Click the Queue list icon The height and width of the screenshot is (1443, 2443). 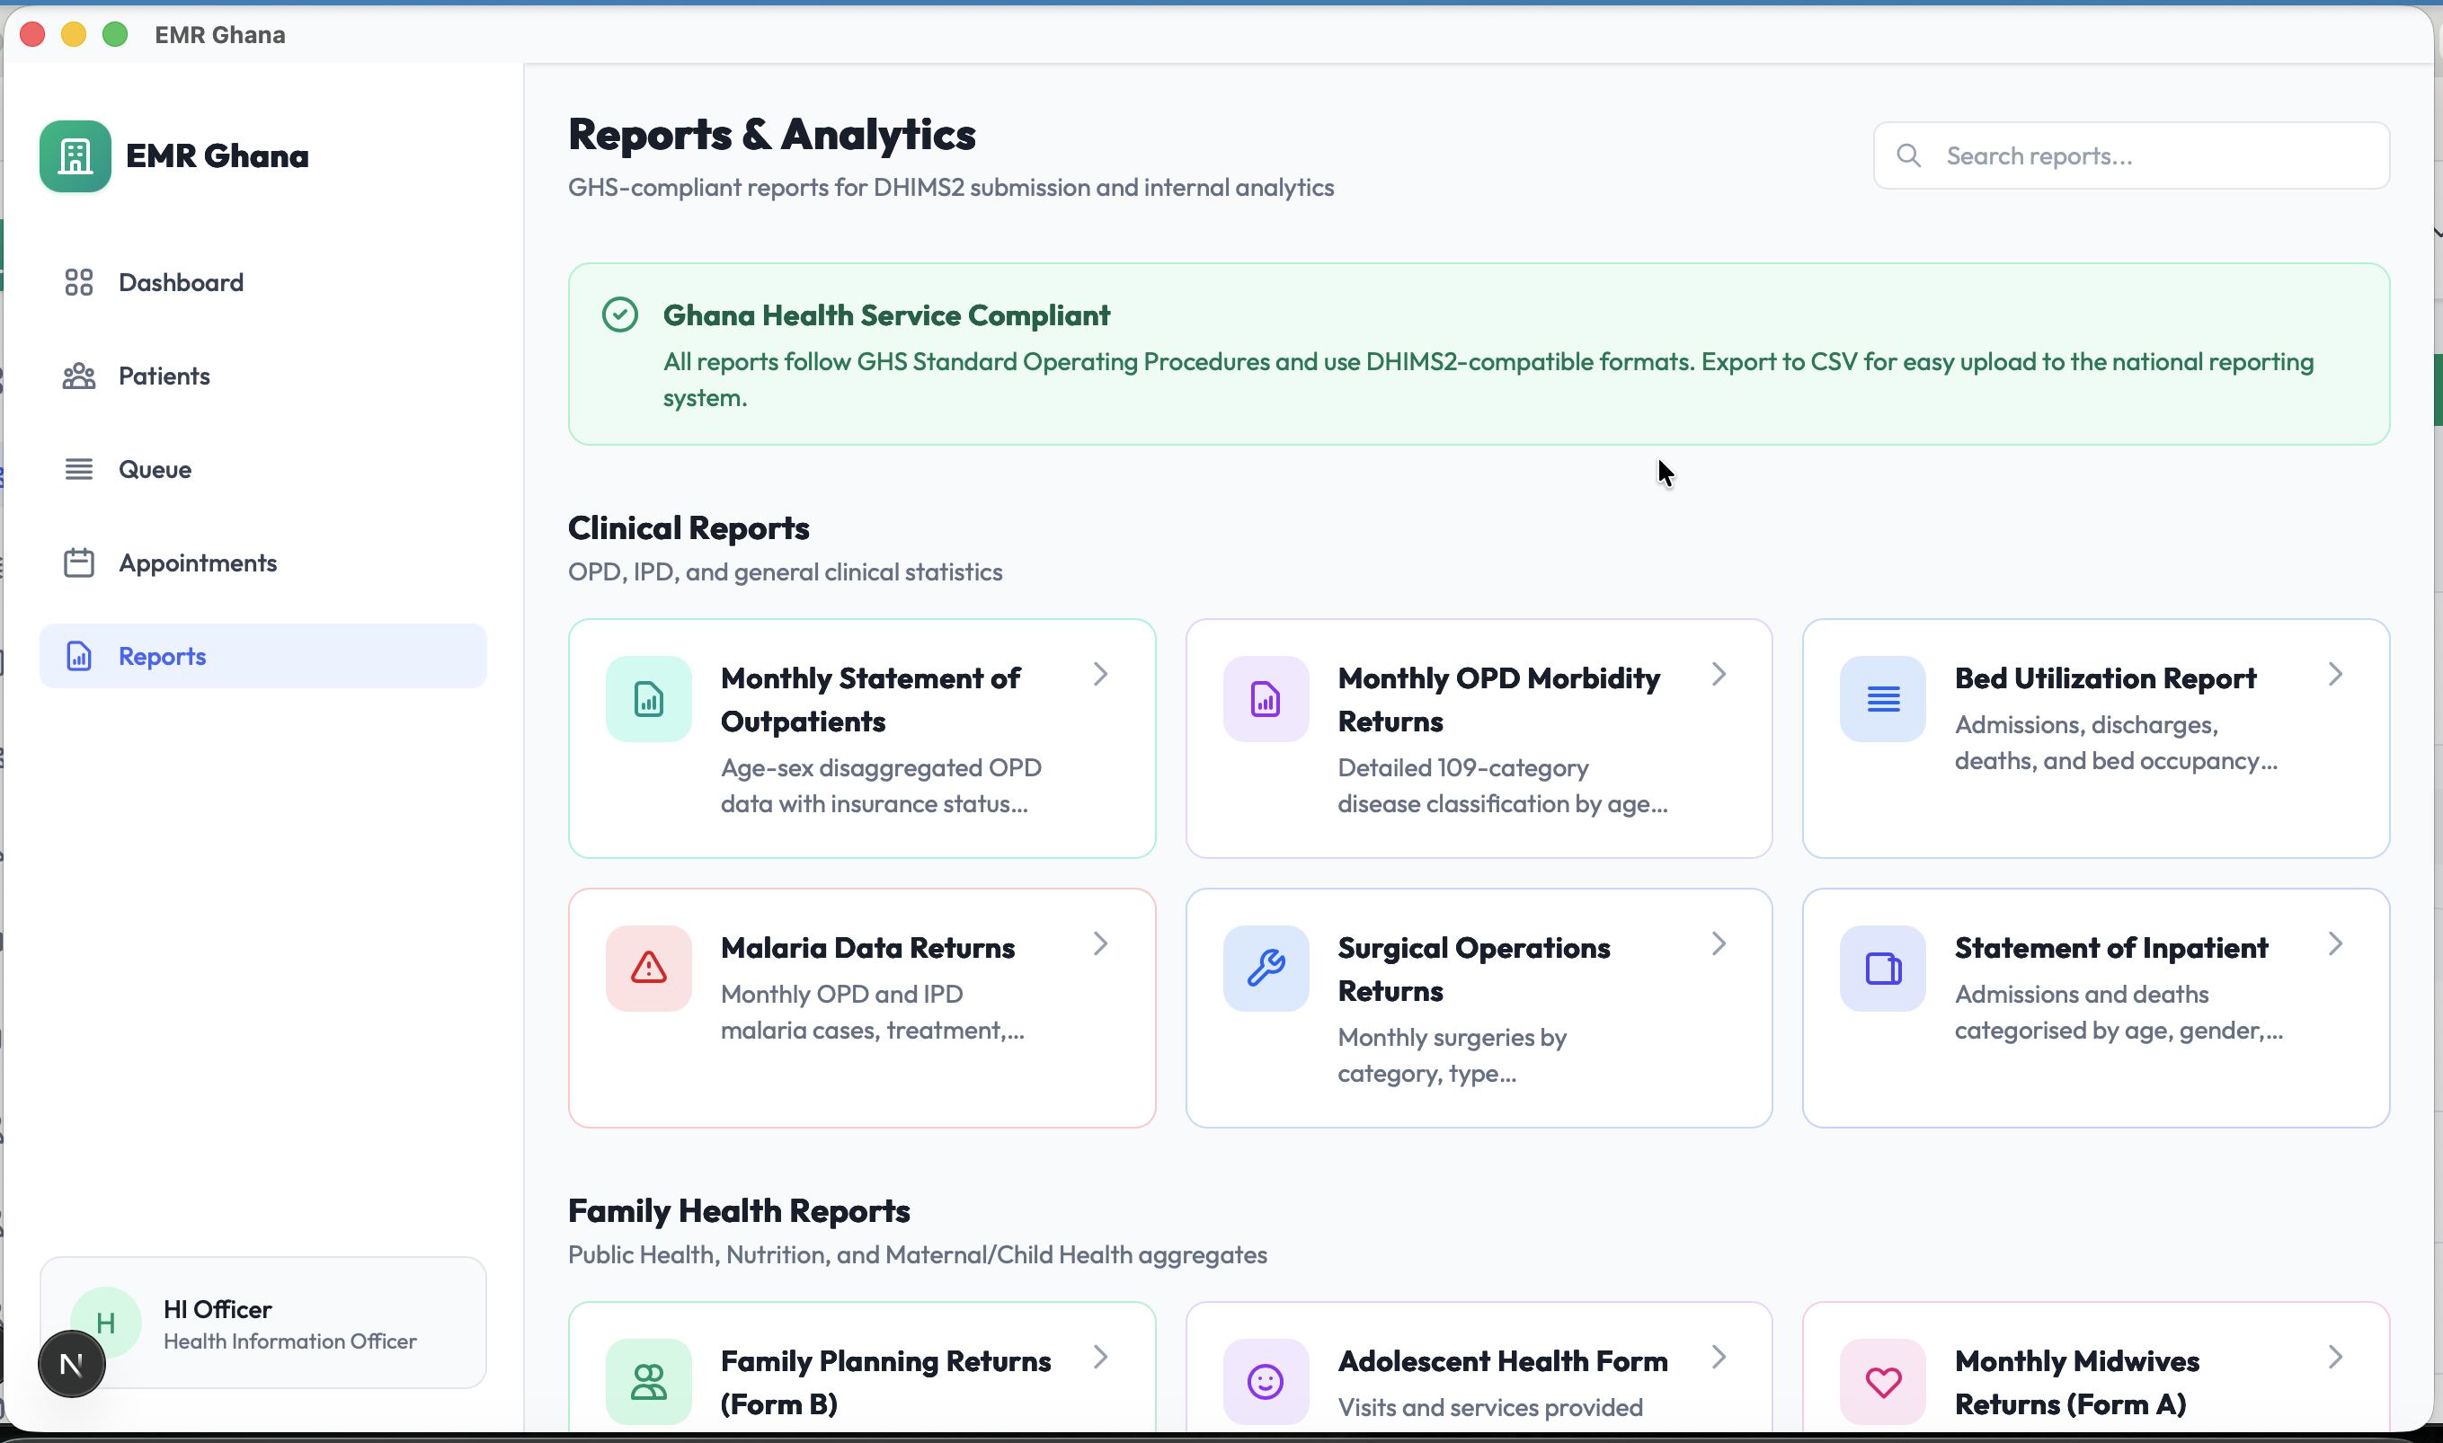pyautogui.click(x=79, y=469)
